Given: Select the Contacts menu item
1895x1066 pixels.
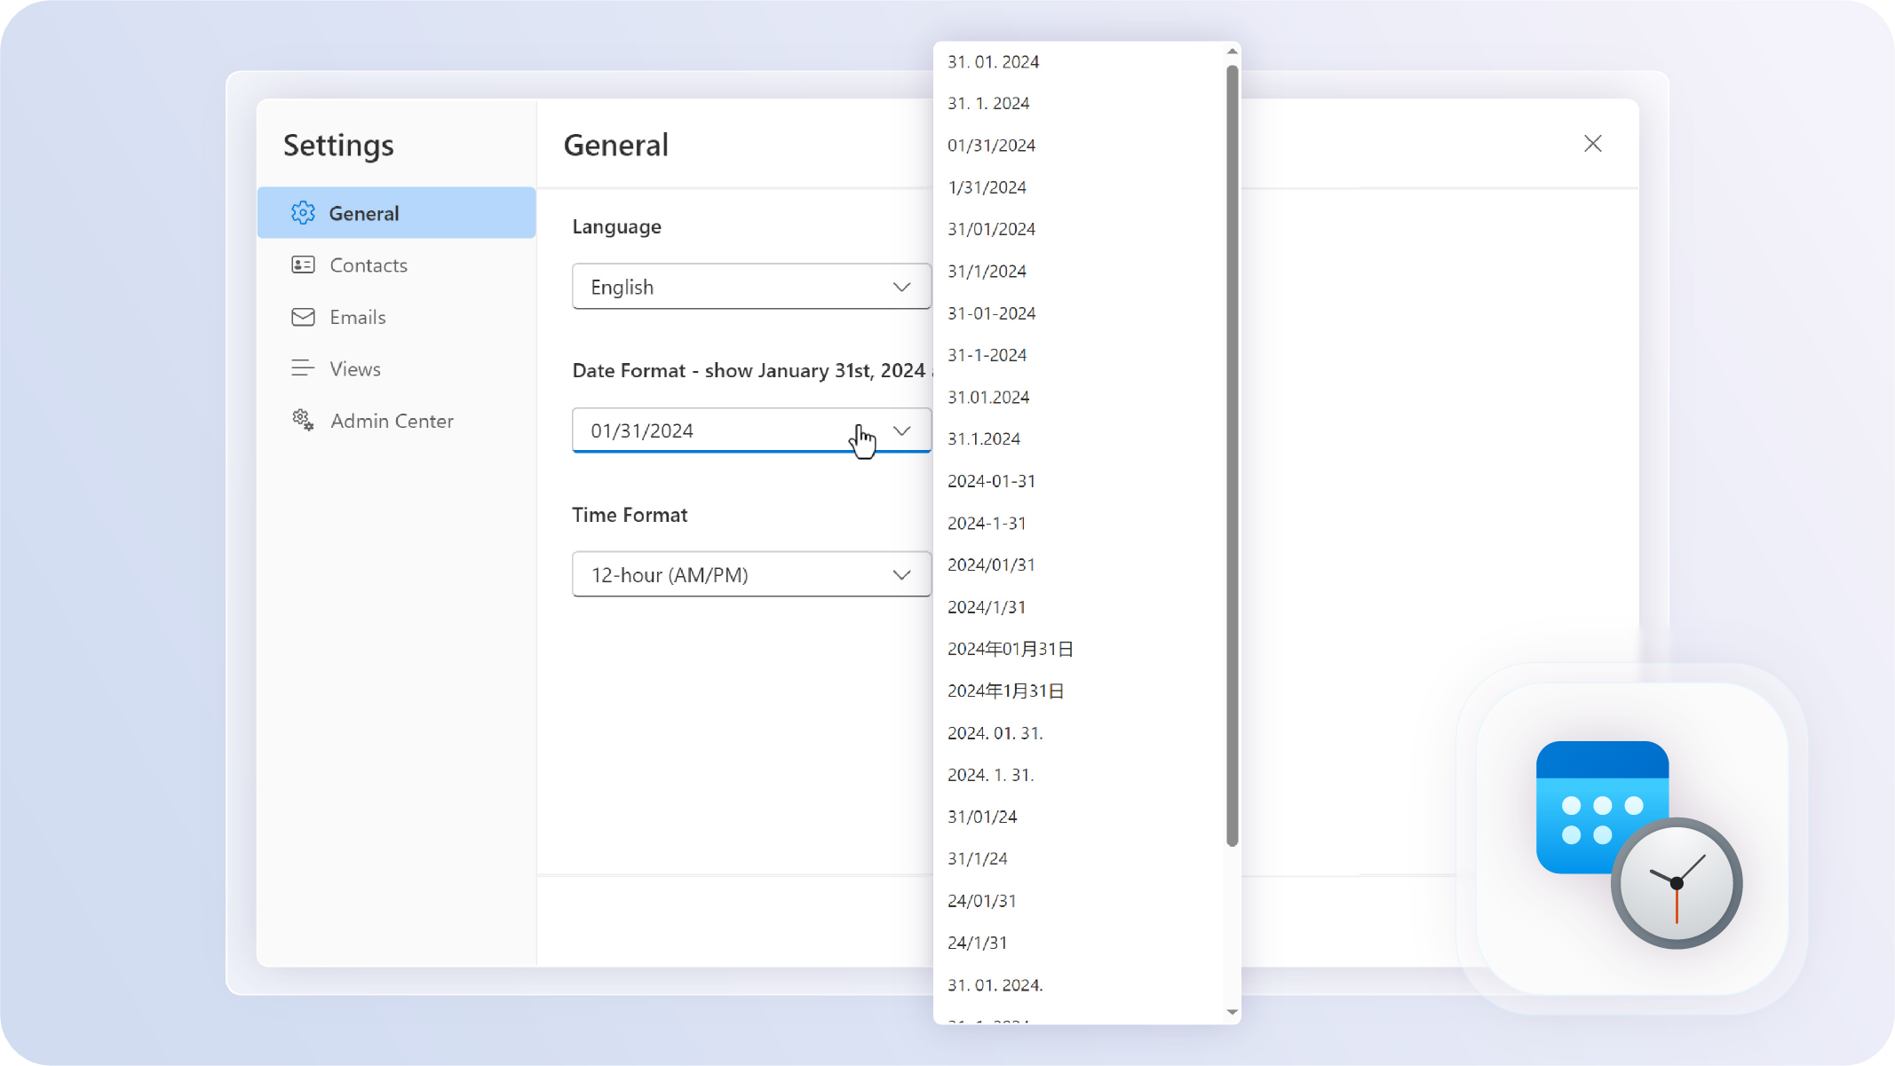Looking at the screenshot, I should [x=369, y=265].
